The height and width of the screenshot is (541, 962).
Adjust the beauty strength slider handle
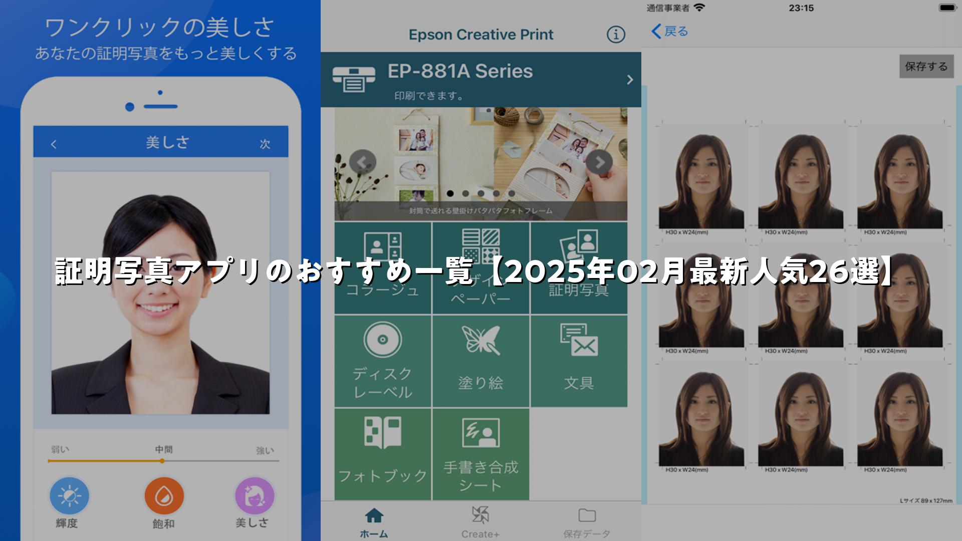coord(162,461)
